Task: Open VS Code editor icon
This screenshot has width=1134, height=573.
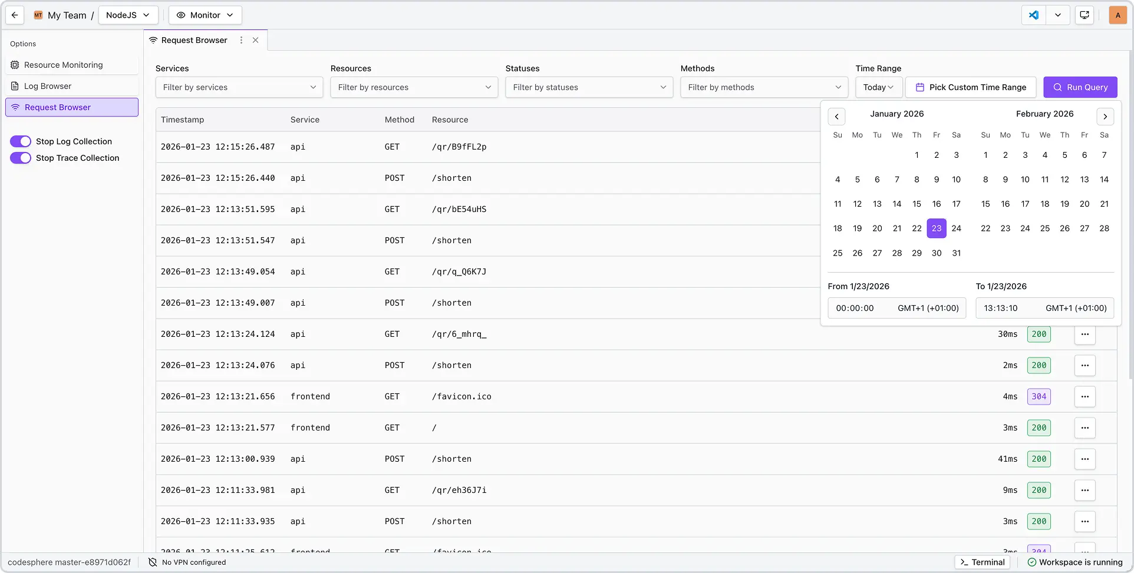Action: 1034,15
